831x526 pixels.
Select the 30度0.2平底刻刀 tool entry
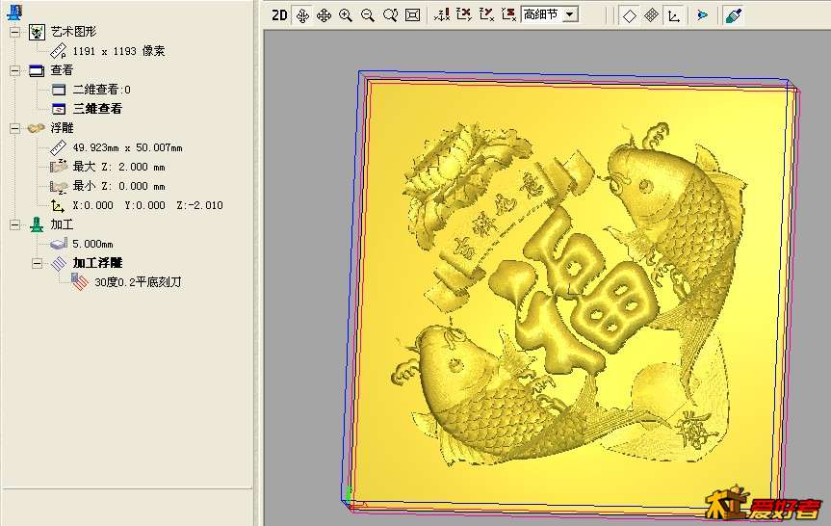[138, 282]
